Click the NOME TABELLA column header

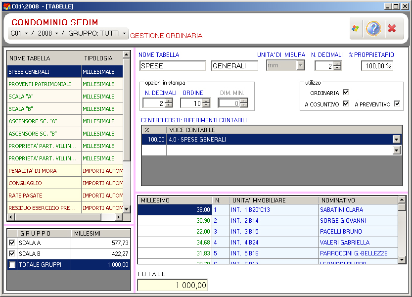[x=44, y=58]
